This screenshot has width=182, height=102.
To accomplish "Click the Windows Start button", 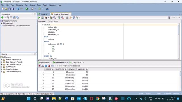I will click(29, 99).
